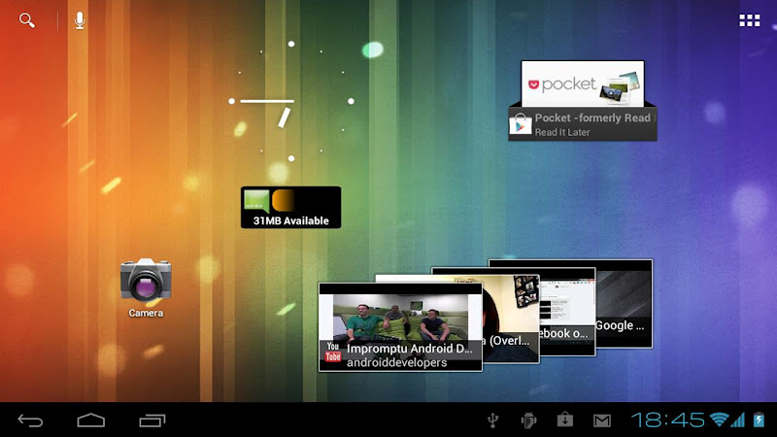Open the analog clock widget
777x437 pixels.
(291, 101)
